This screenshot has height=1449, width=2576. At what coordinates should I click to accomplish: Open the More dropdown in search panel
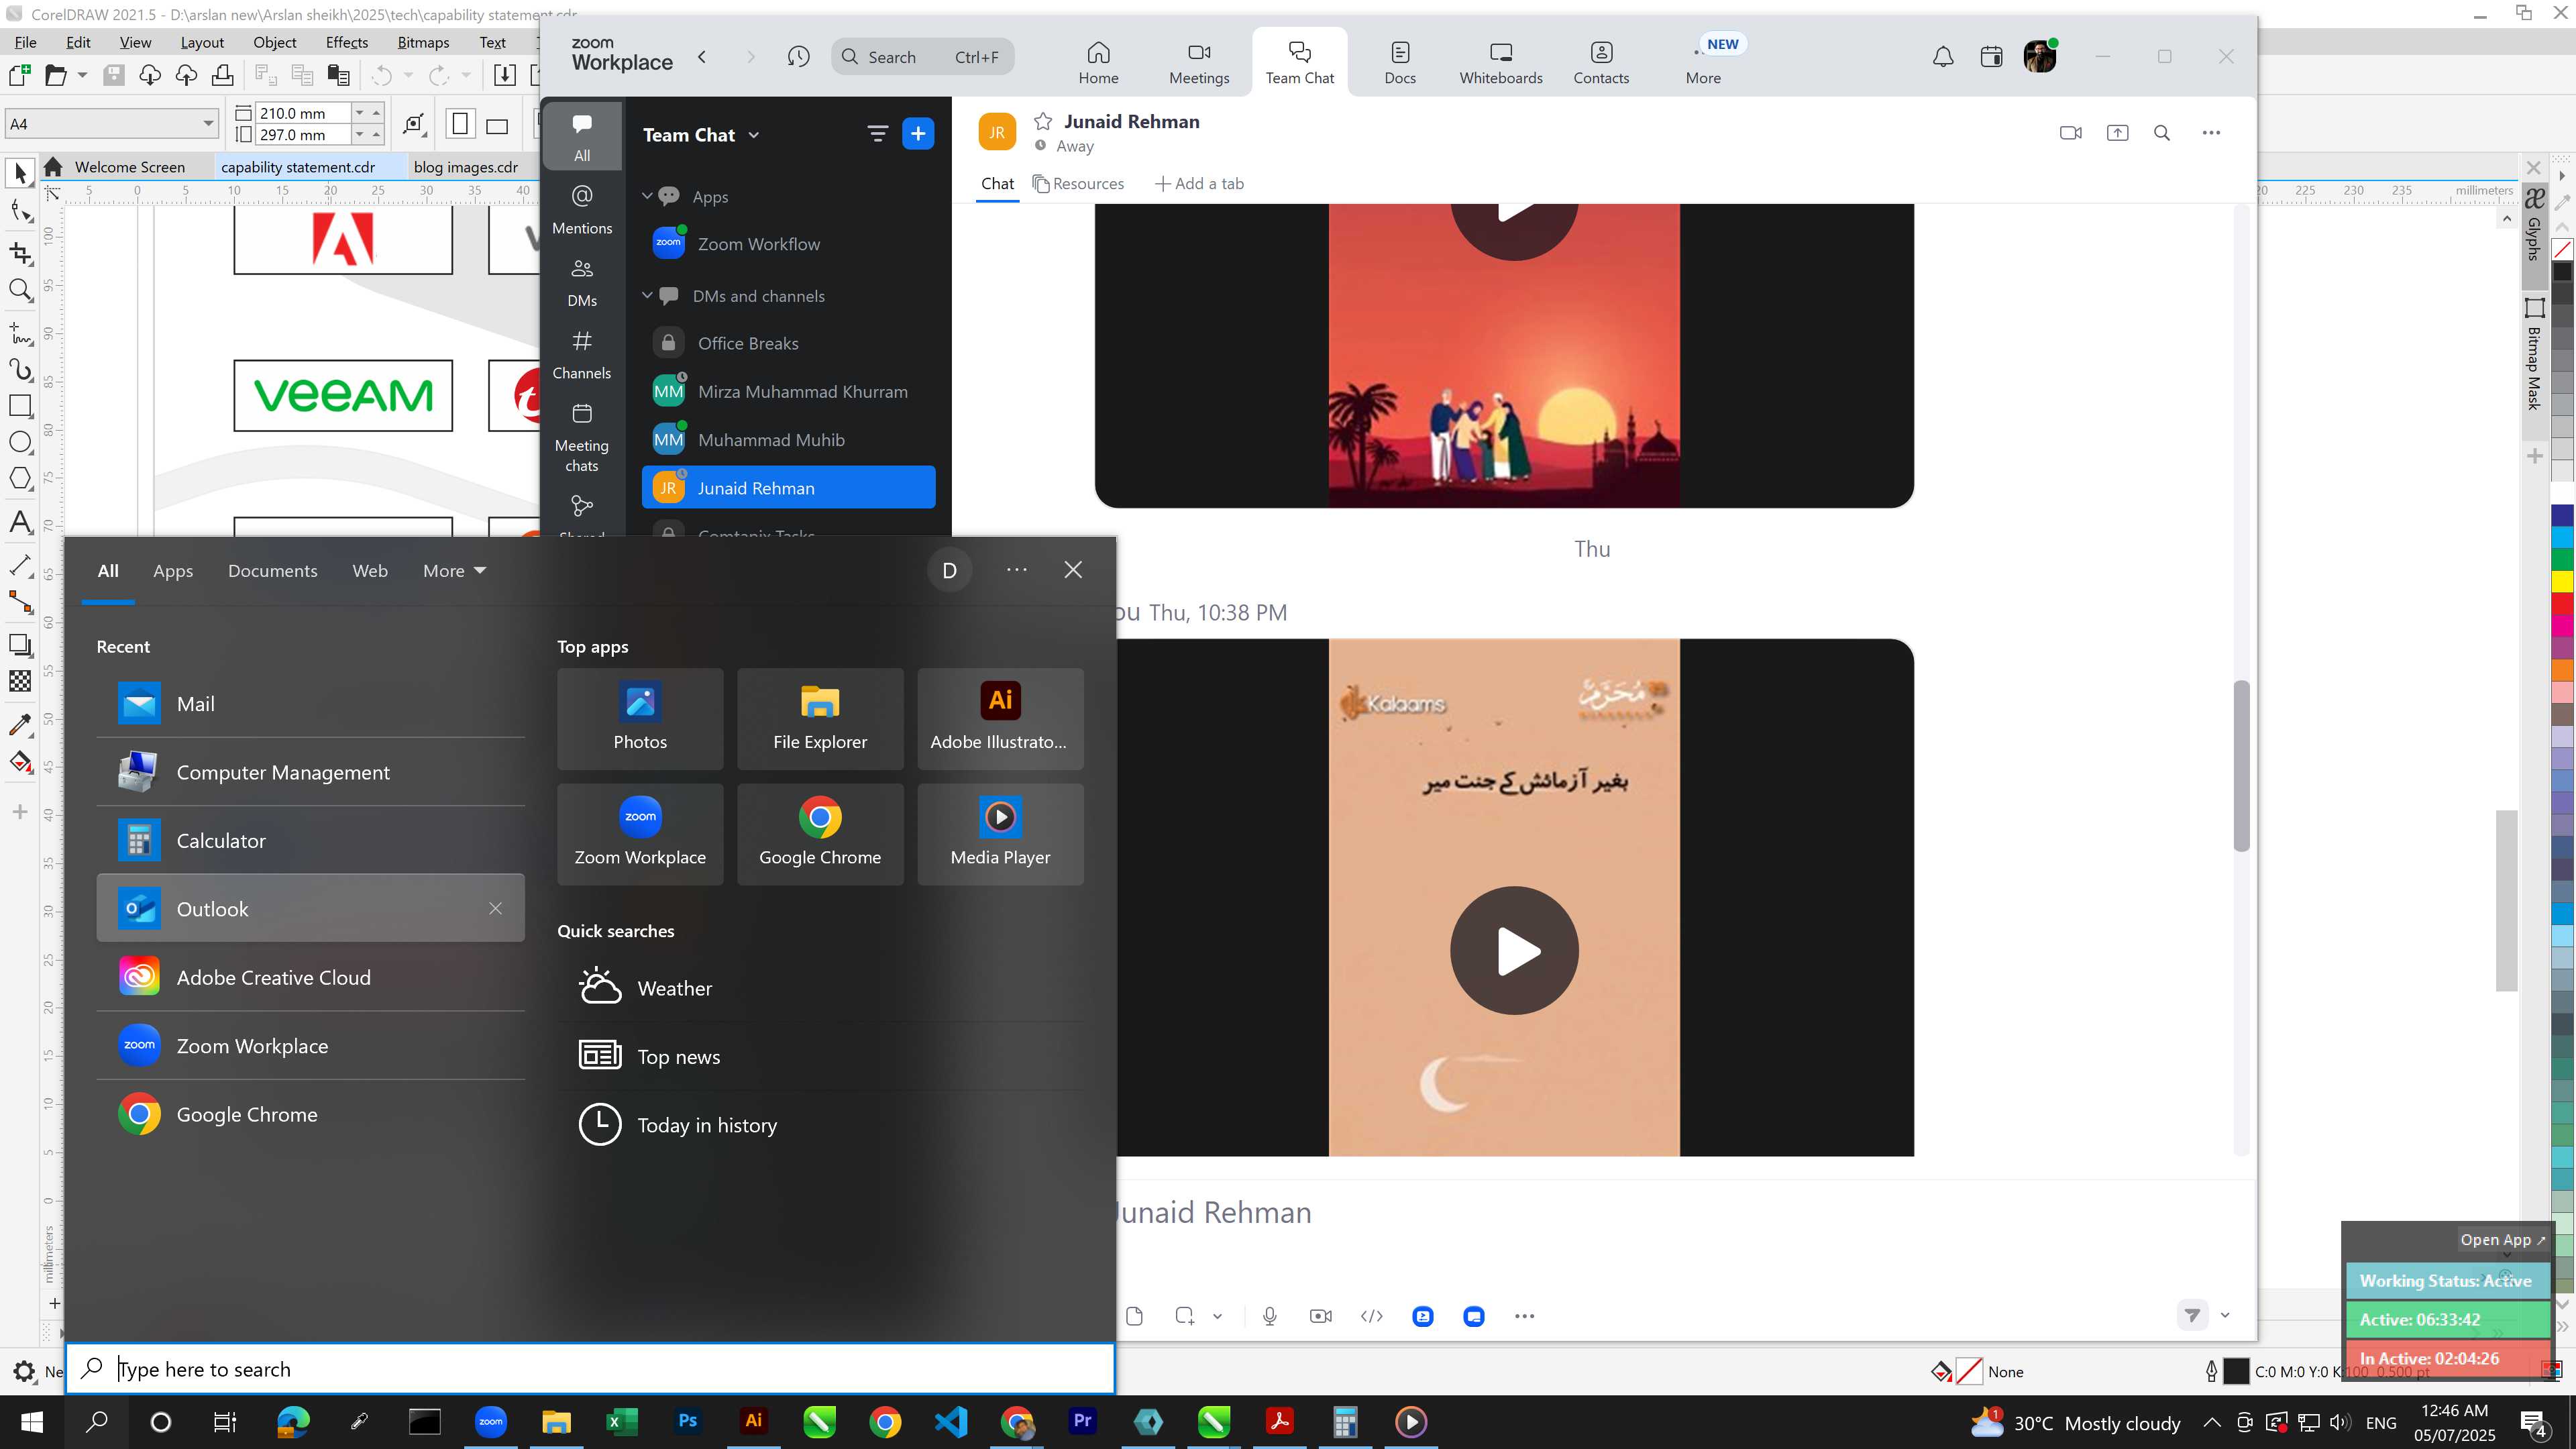pyautogui.click(x=454, y=570)
